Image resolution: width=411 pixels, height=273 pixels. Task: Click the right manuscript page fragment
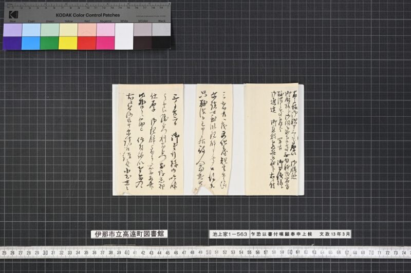pos(272,139)
